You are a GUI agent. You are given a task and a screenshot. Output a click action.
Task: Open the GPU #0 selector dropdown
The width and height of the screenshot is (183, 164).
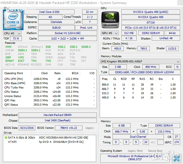[109, 33]
